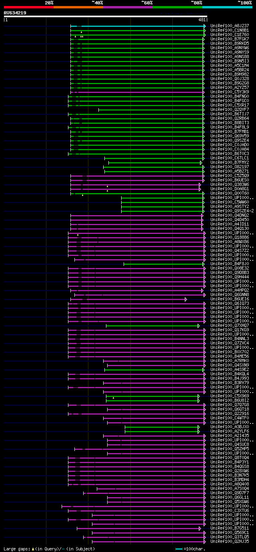The width and height of the screenshot is (256, 552).
Task: Select the UniRef100_Q9SZE4-2 isoform label
Action: point(232,211)
